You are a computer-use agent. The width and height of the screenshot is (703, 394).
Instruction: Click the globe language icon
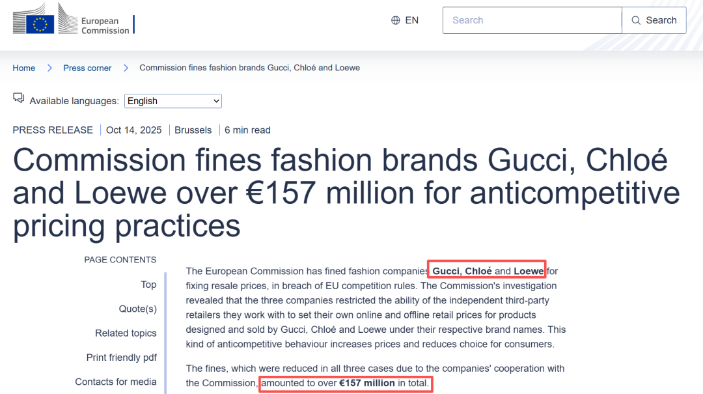point(396,20)
